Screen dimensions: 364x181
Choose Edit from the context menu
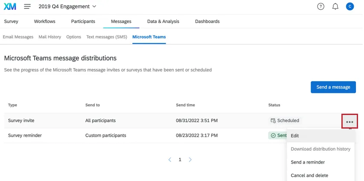click(295, 136)
